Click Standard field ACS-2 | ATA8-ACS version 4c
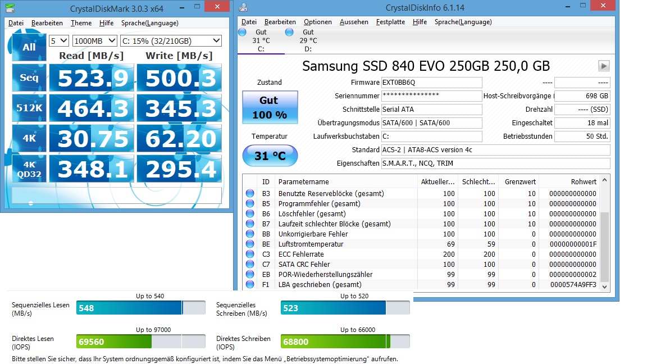This screenshot has width=647, height=364. (x=495, y=150)
